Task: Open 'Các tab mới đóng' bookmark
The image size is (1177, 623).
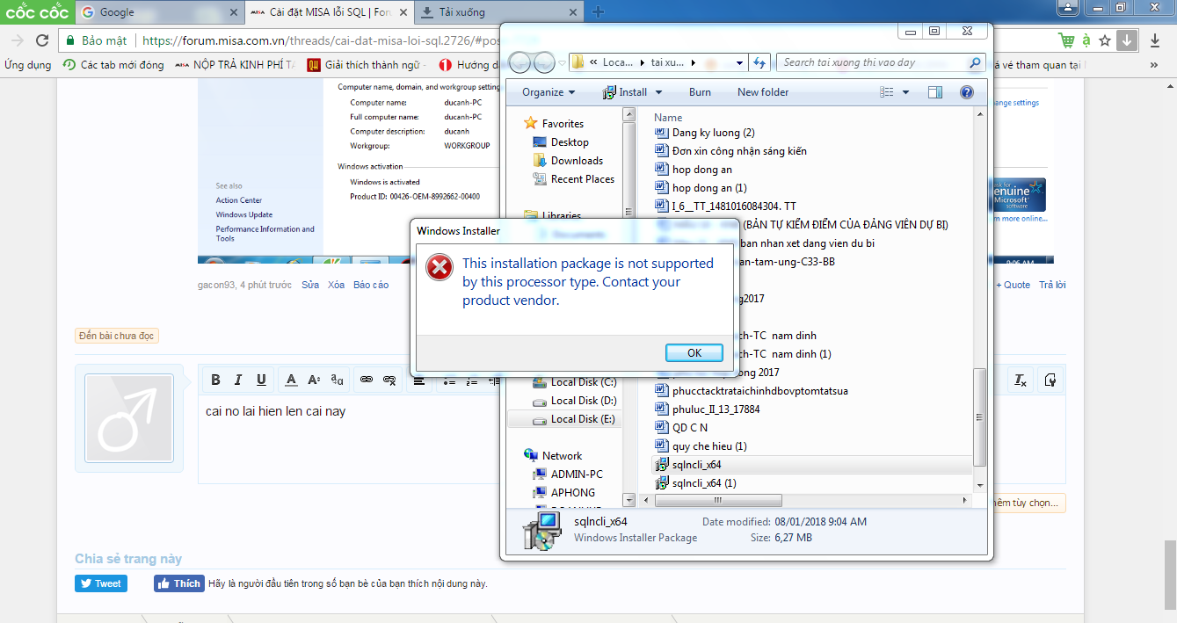Action: (x=114, y=65)
